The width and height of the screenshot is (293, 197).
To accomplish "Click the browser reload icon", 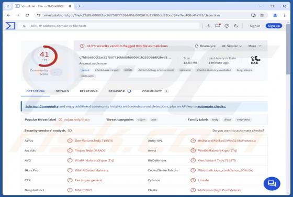I will tap(27, 15).
